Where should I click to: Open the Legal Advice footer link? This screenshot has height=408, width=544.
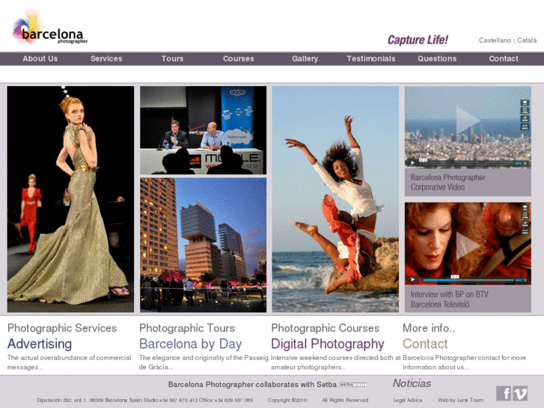(x=408, y=400)
